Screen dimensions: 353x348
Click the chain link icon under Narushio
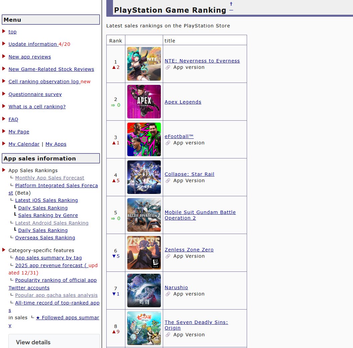[x=168, y=294]
